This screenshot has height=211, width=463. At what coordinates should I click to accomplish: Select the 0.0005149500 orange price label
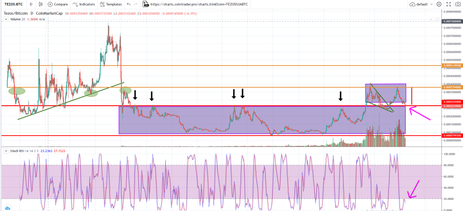pyautogui.click(x=451, y=65)
